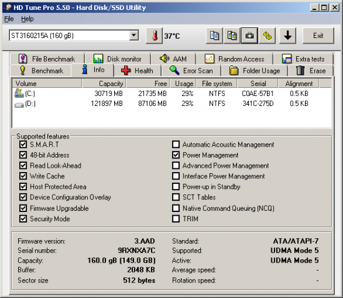Click the 21735 MB free value
Image resolution: width=343 pixels, height=298 pixels.
(152, 94)
